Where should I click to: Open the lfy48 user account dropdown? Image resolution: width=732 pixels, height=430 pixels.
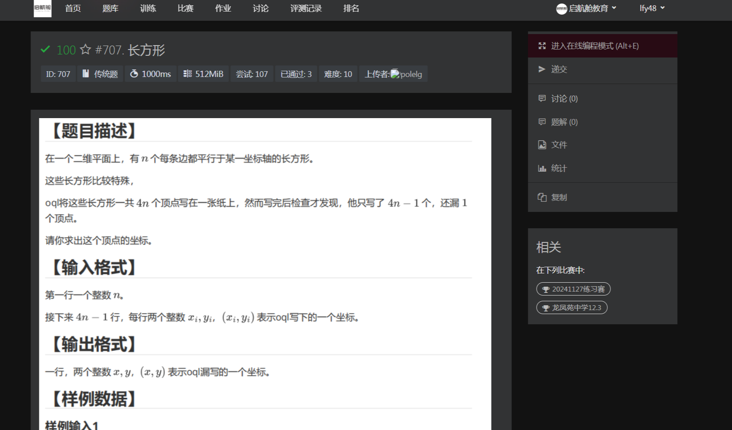(652, 8)
